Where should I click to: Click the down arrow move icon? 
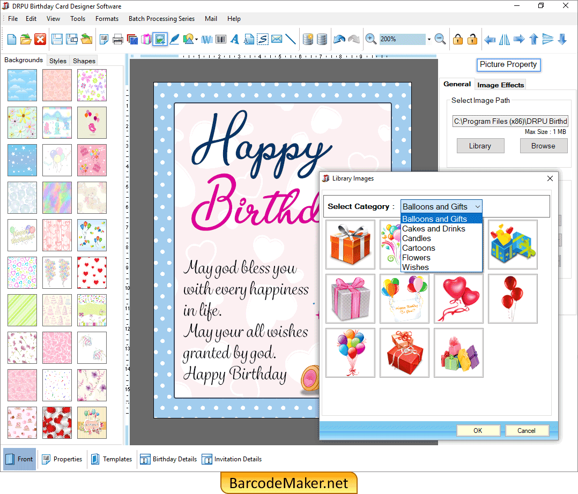tap(562, 39)
